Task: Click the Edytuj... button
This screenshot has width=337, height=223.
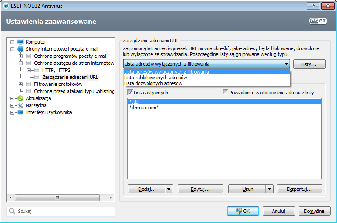Action: [x=201, y=189]
